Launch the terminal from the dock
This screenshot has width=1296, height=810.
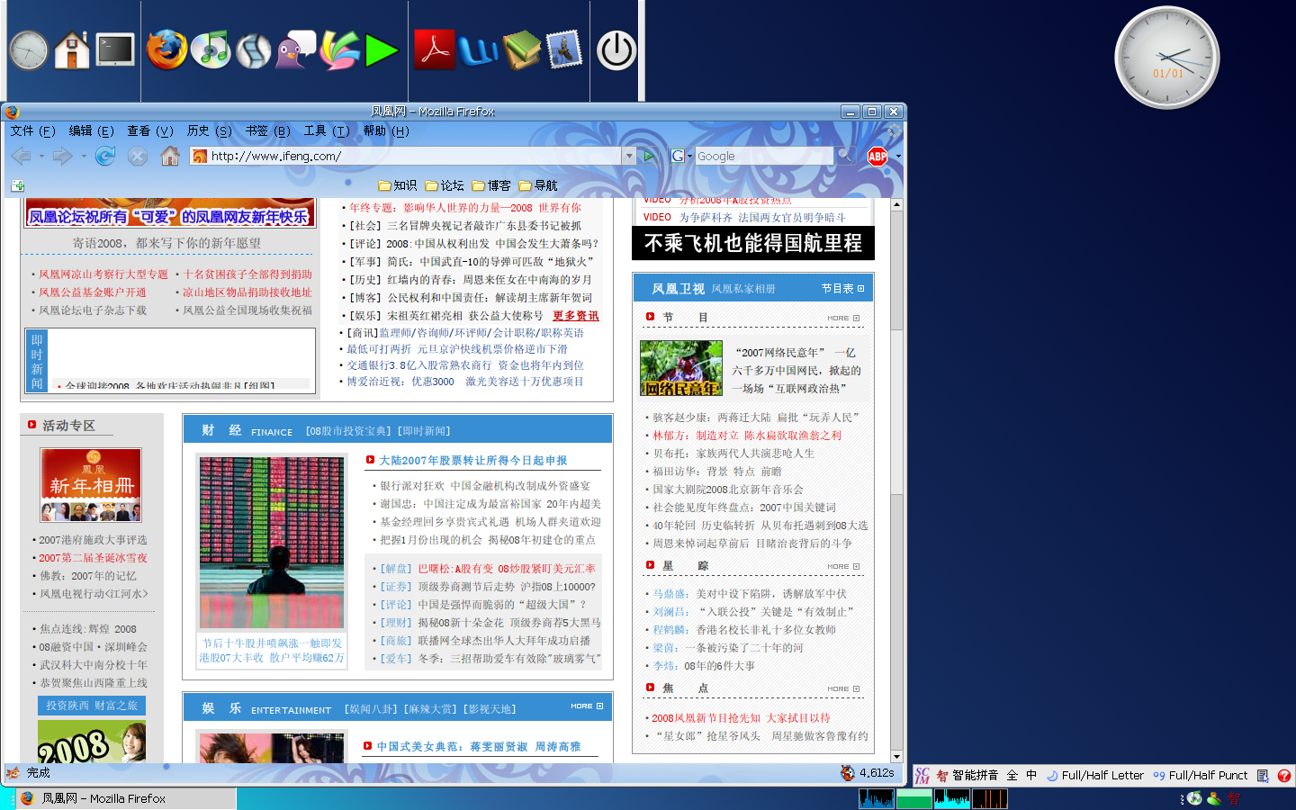tap(115, 49)
